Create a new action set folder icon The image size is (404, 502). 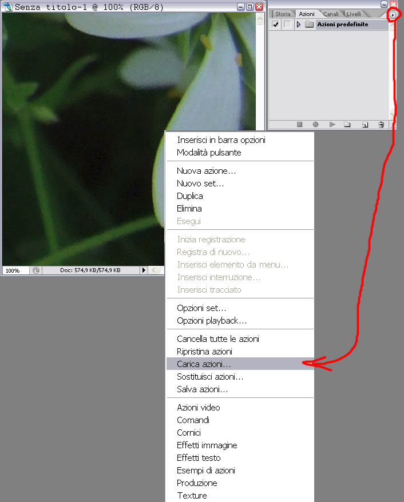pos(347,124)
